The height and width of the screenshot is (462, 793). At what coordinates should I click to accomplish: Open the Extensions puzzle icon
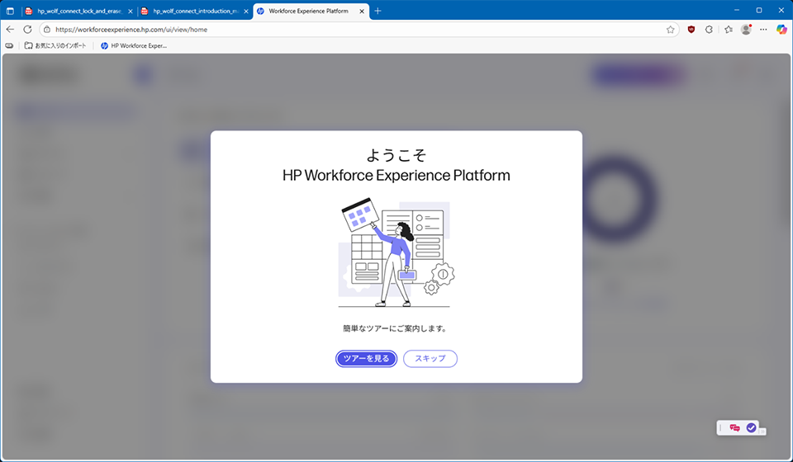click(709, 29)
